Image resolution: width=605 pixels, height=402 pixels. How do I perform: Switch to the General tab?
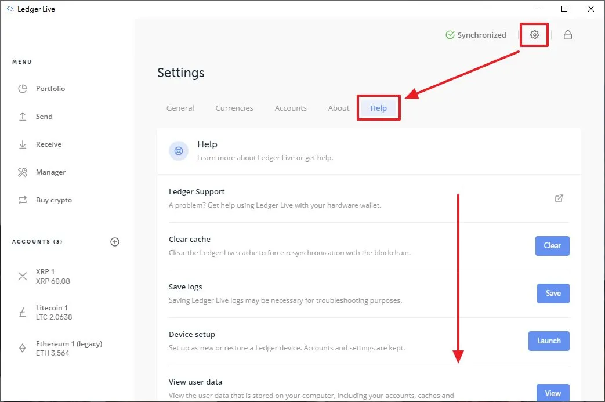180,108
